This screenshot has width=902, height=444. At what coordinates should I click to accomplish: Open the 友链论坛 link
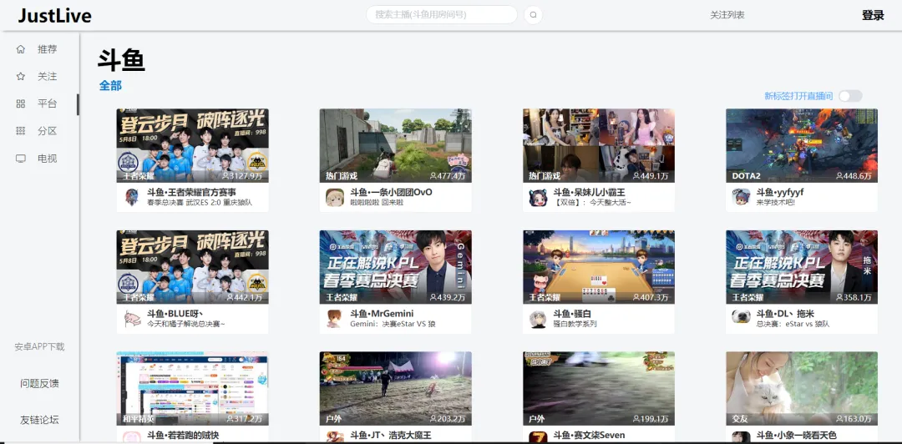40,420
